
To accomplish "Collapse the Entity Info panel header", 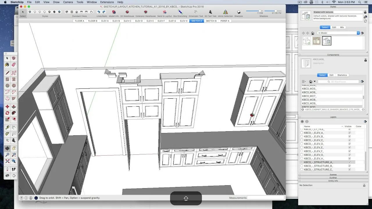I will [x=333, y=181].
